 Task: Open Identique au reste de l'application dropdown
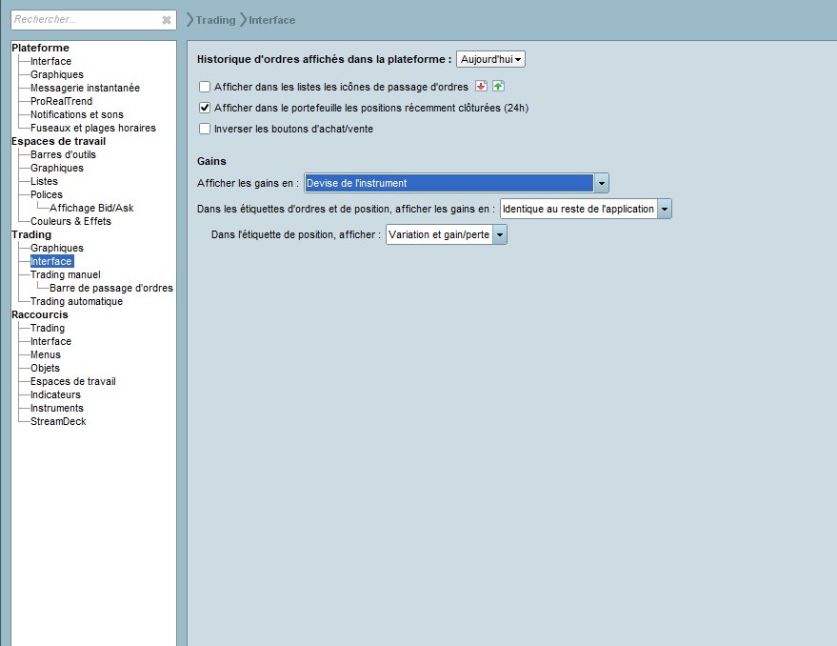(586, 209)
